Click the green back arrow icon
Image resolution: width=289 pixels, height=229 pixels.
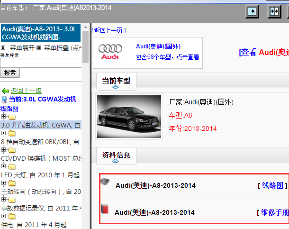coord(5,91)
